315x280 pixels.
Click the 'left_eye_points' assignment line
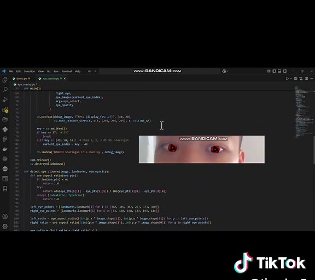point(95,207)
